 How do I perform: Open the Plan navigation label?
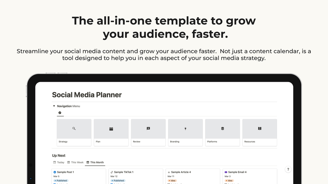(x=98, y=142)
